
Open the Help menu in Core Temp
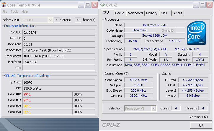pos(25,12)
